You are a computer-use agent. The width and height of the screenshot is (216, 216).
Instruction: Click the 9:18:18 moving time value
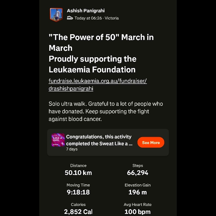point(78,192)
